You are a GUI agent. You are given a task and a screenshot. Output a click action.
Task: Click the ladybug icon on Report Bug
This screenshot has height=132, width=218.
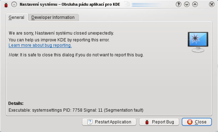pyautogui.click(x=147, y=122)
